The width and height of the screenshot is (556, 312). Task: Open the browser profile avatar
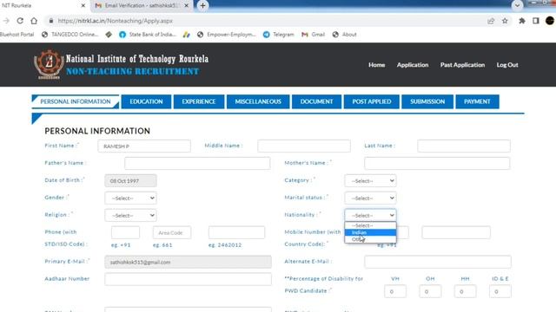coord(550,21)
